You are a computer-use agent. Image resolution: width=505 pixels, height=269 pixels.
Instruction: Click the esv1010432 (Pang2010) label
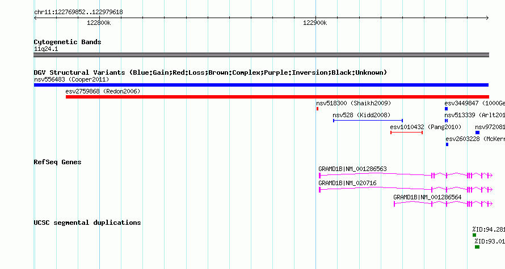point(426,127)
